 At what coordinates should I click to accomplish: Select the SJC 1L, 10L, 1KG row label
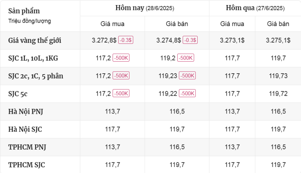[x=33, y=58]
